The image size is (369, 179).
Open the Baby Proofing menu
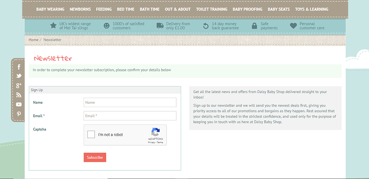point(248,9)
